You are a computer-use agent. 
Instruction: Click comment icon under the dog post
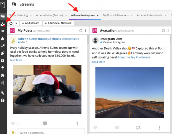(45, 123)
